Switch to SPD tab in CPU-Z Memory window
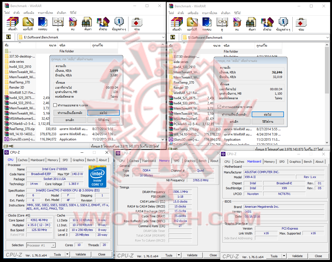 tap(177, 161)
